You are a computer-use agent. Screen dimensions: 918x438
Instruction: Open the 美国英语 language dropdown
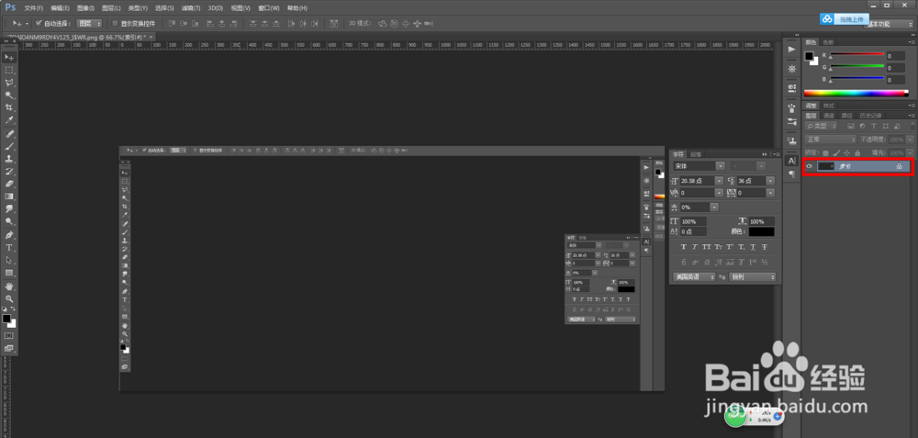tap(694, 277)
